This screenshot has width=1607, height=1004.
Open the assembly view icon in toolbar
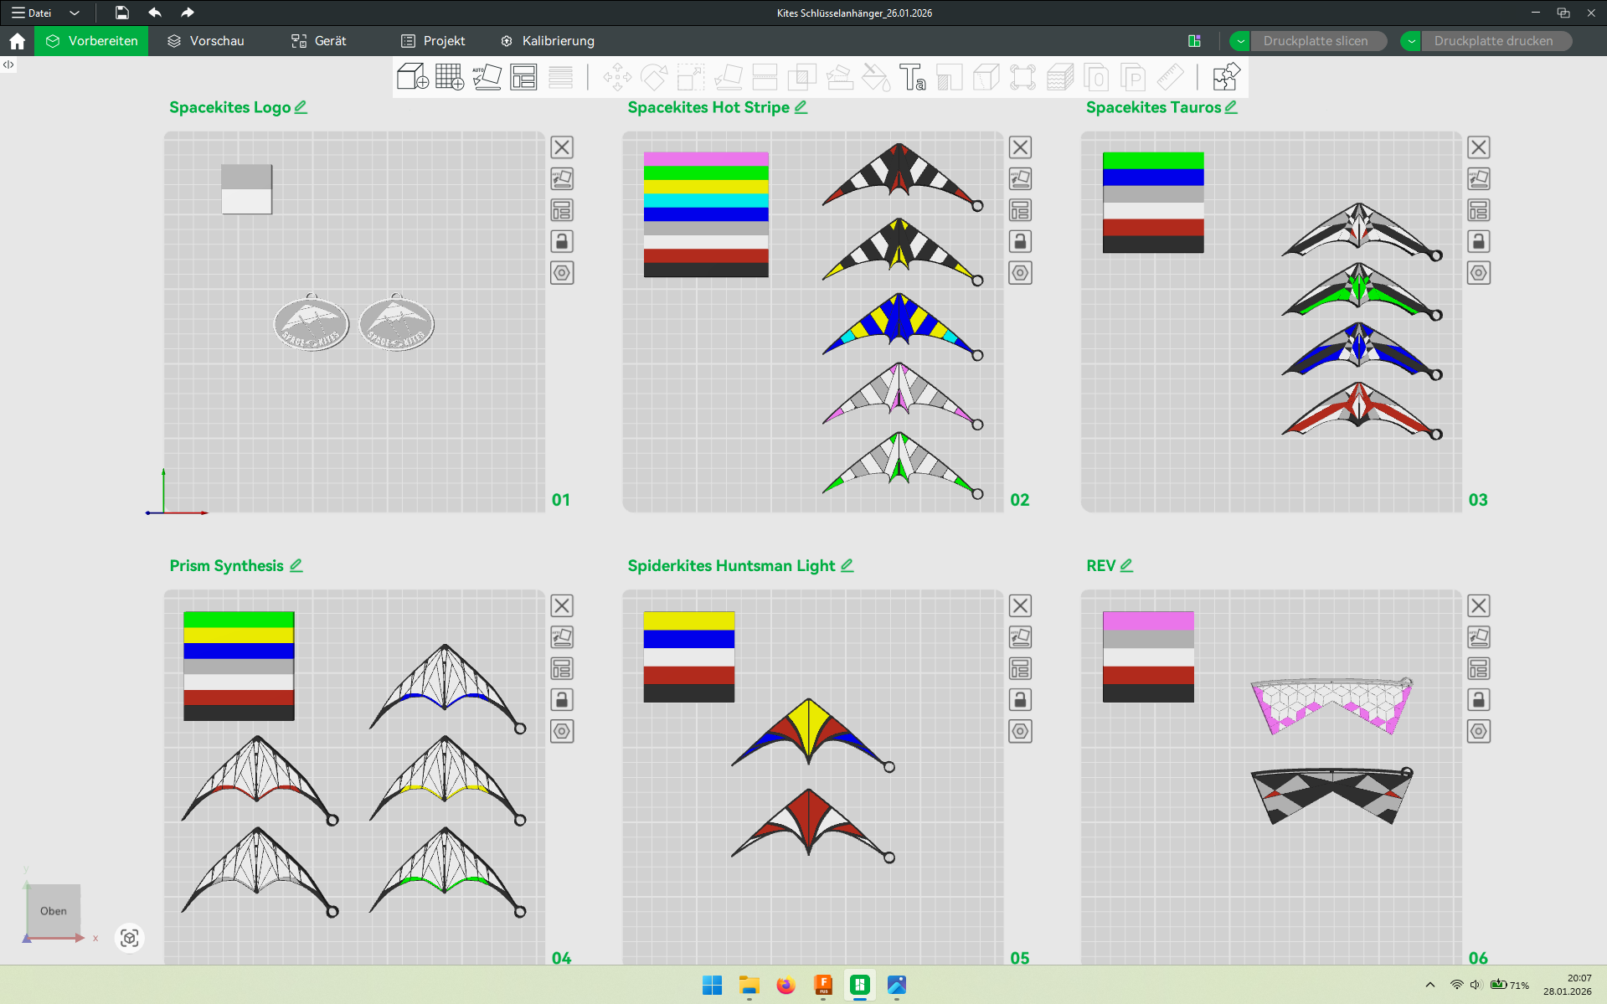tap(1225, 77)
